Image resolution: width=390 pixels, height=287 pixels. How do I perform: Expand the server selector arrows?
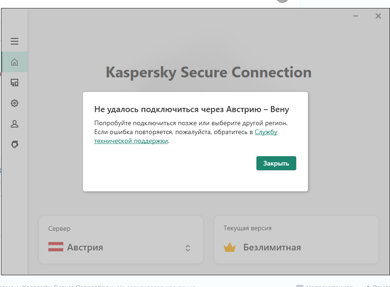(188, 248)
